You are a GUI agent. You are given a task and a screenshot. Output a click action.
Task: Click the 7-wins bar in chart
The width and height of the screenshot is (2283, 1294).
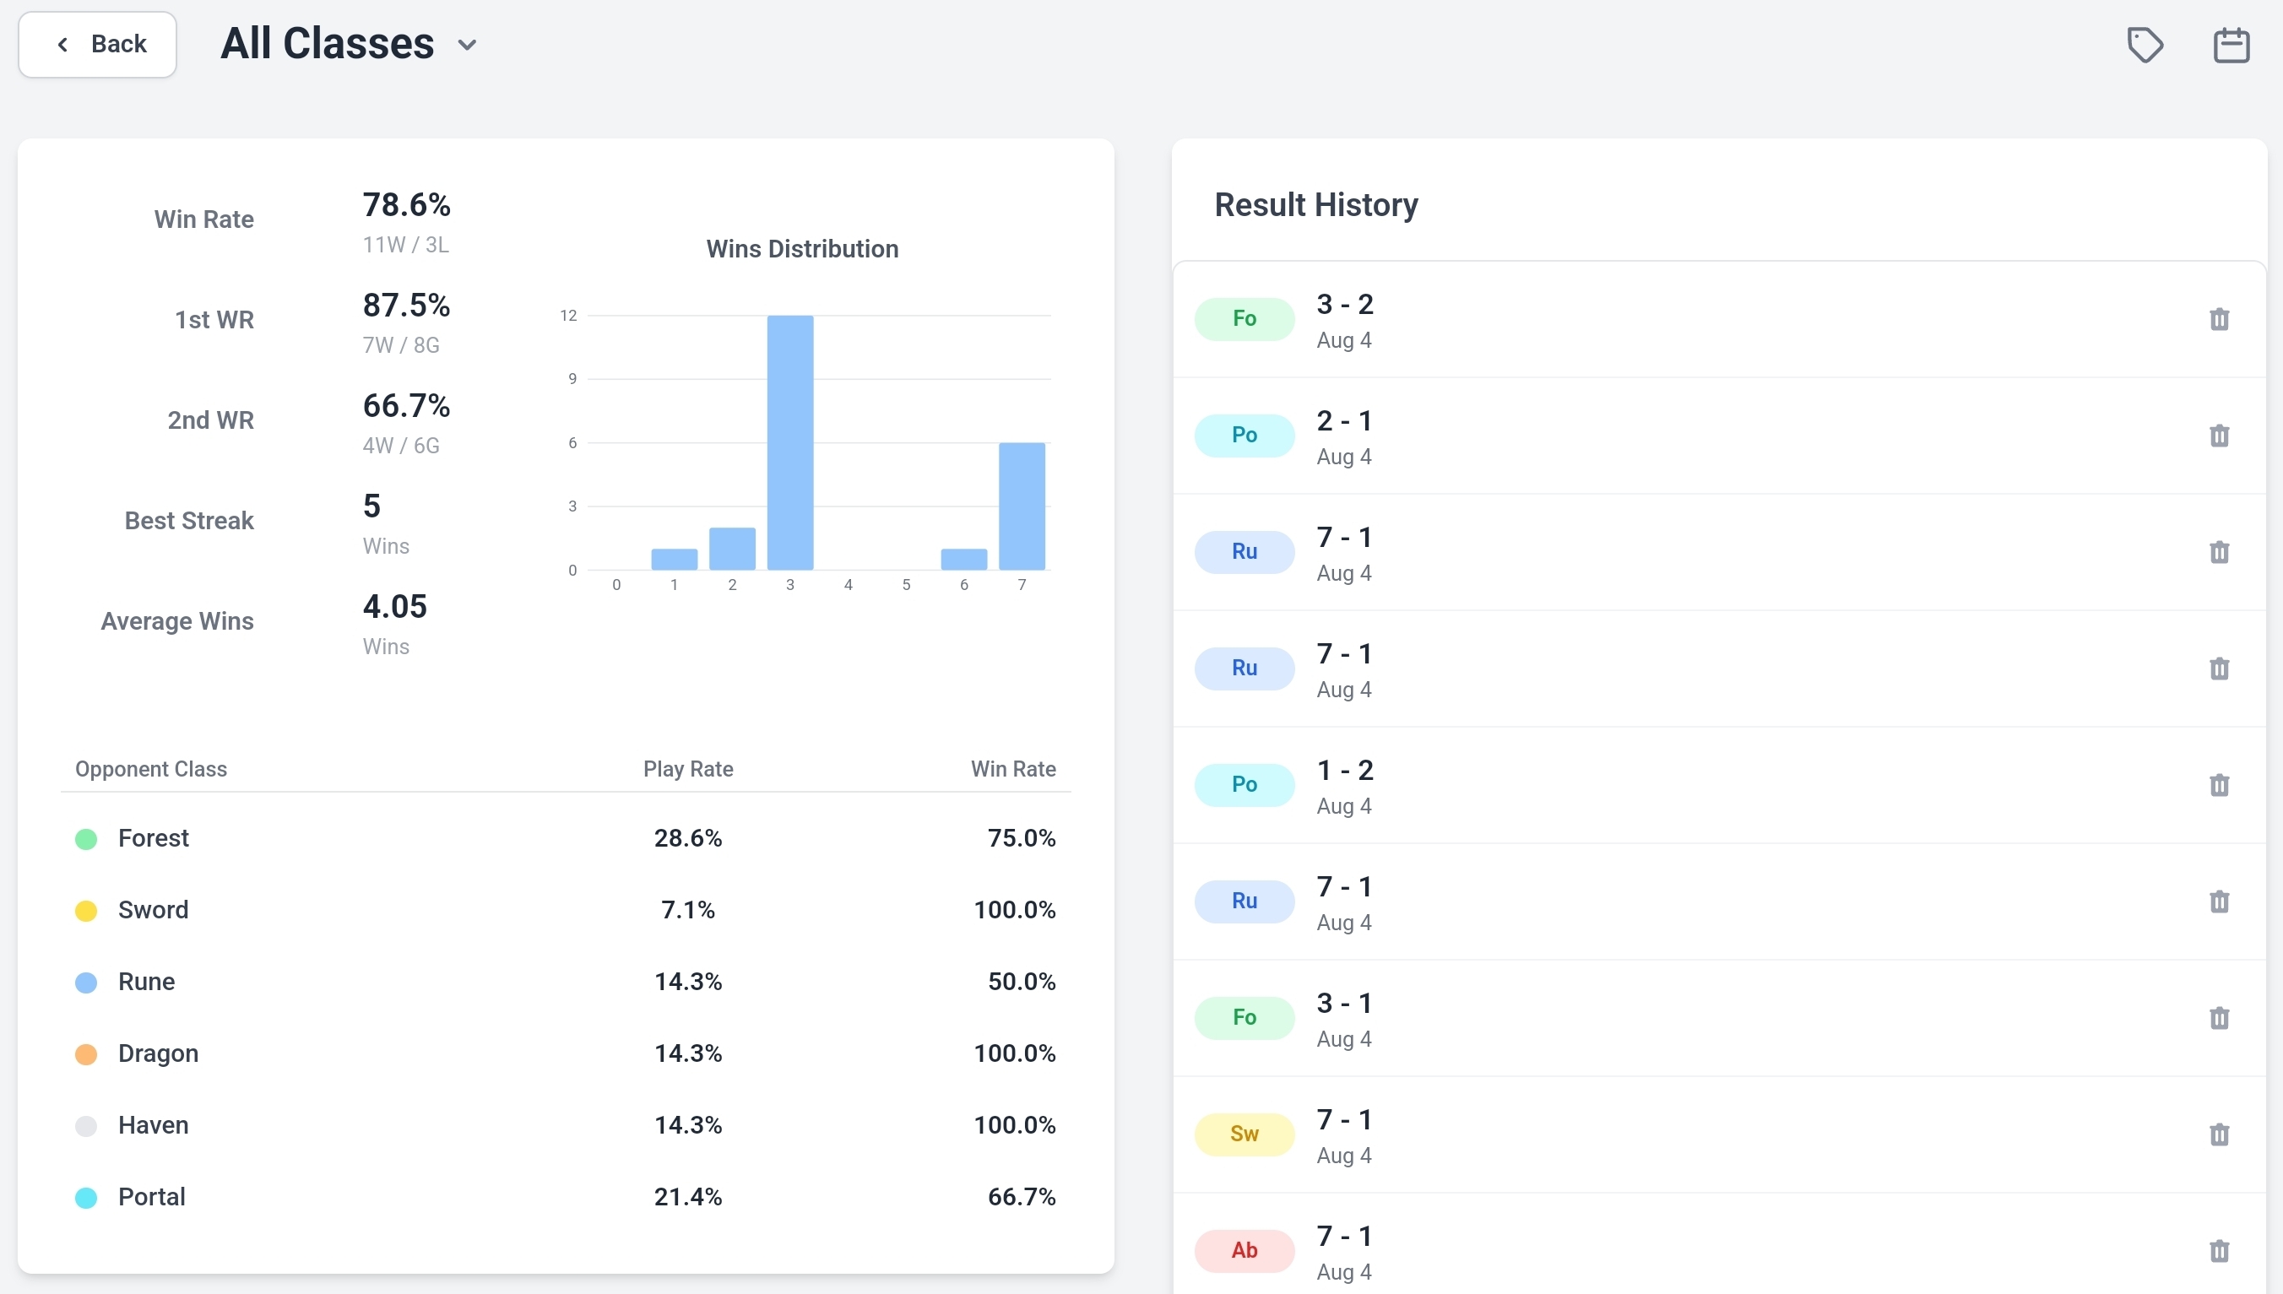click(1022, 506)
